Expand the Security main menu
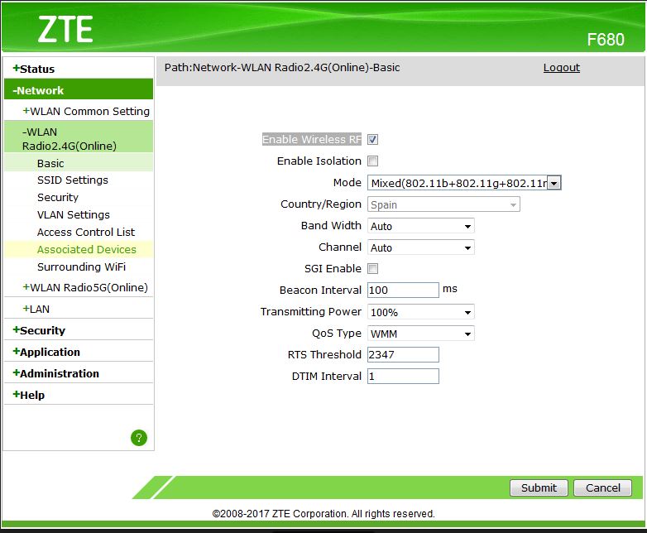 [79, 330]
